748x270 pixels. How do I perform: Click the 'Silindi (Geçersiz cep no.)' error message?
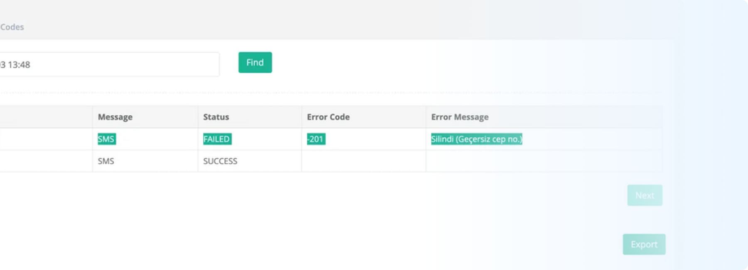(x=476, y=139)
